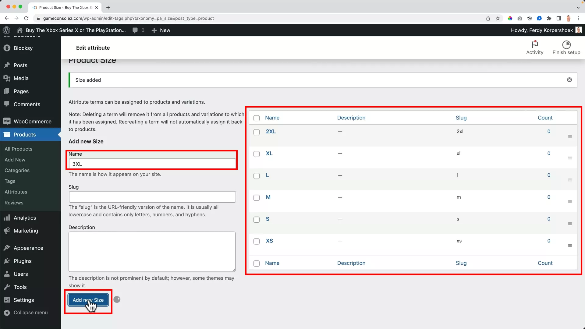Dismiss the Size added notice
This screenshot has width=585, height=329.
pos(569,80)
